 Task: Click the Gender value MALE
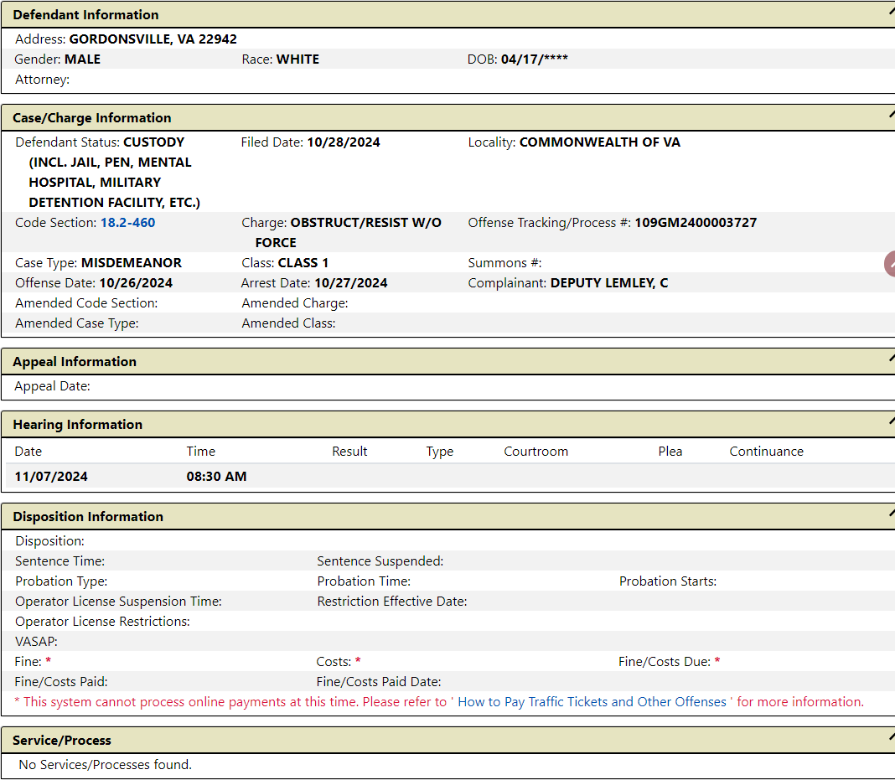82,59
